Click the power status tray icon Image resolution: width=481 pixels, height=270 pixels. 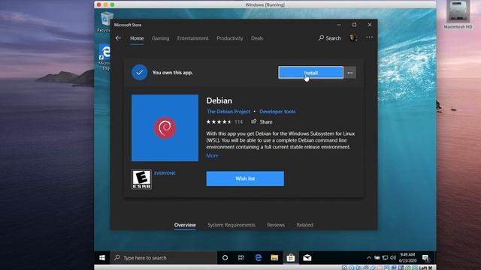(377, 258)
